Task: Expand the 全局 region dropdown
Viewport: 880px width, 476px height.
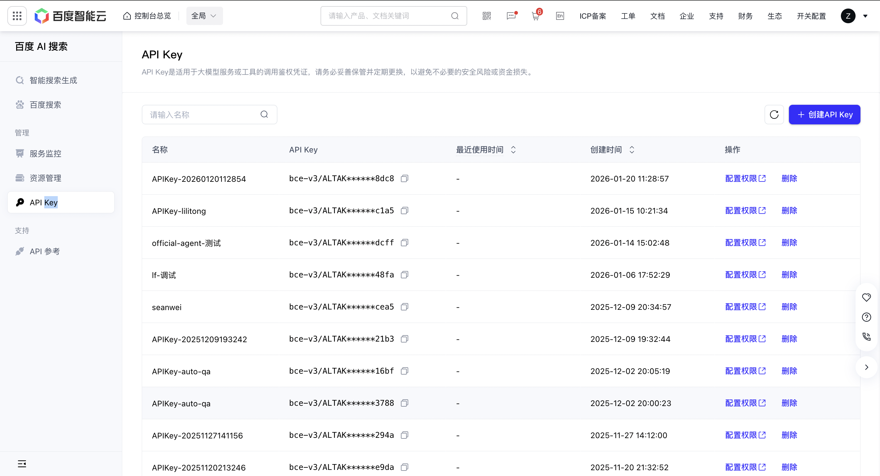Action: 204,16
